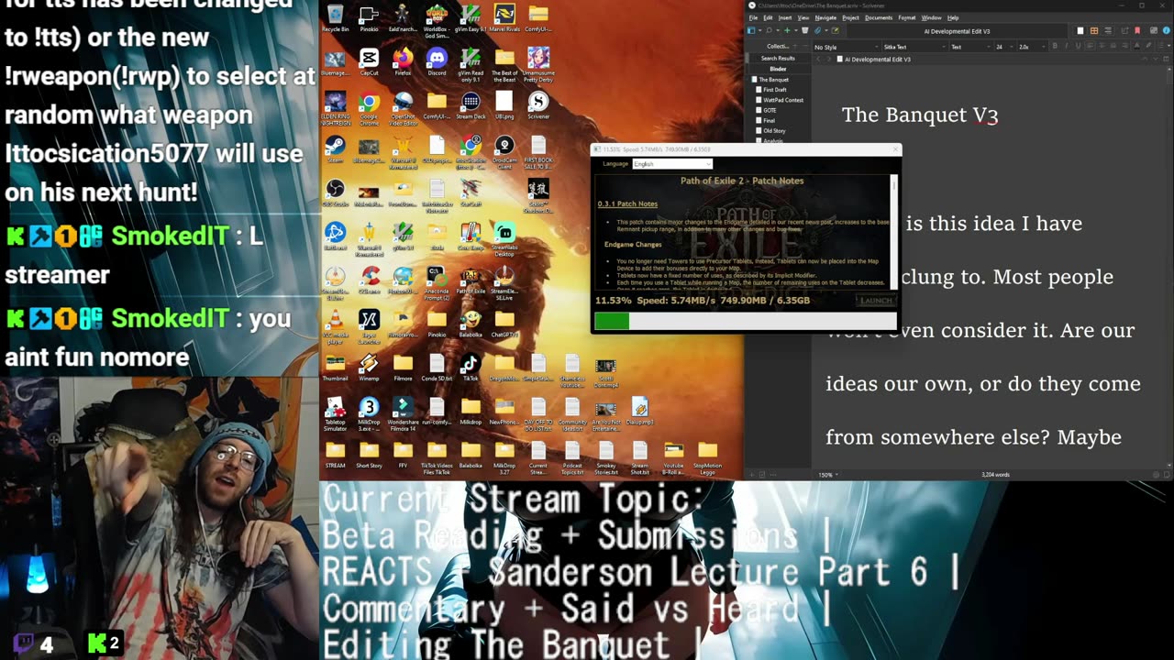Open the font variant Text dropdown
The height and width of the screenshot is (660, 1174).
[969, 47]
